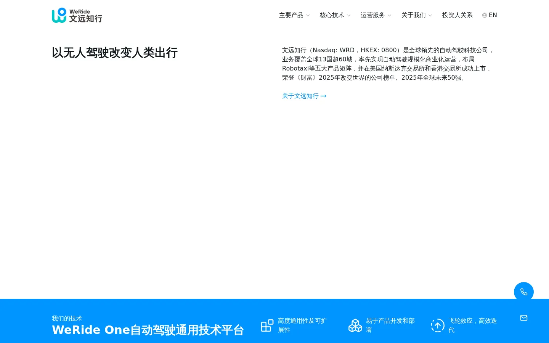Go to 投资人关系 page
549x343 pixels.
pos(457,15)
